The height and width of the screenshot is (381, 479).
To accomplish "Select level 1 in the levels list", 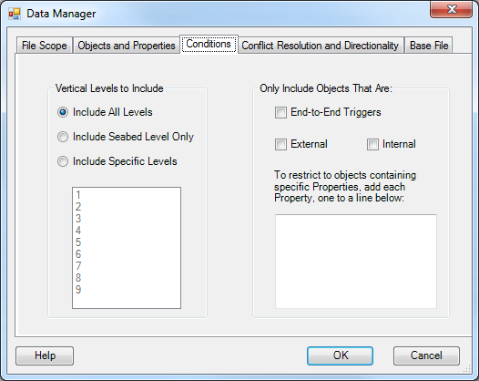I will pyautogui.click(x=78, y=195).
